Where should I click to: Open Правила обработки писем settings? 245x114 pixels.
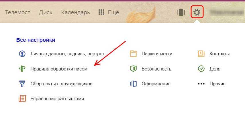coord(59,69)
